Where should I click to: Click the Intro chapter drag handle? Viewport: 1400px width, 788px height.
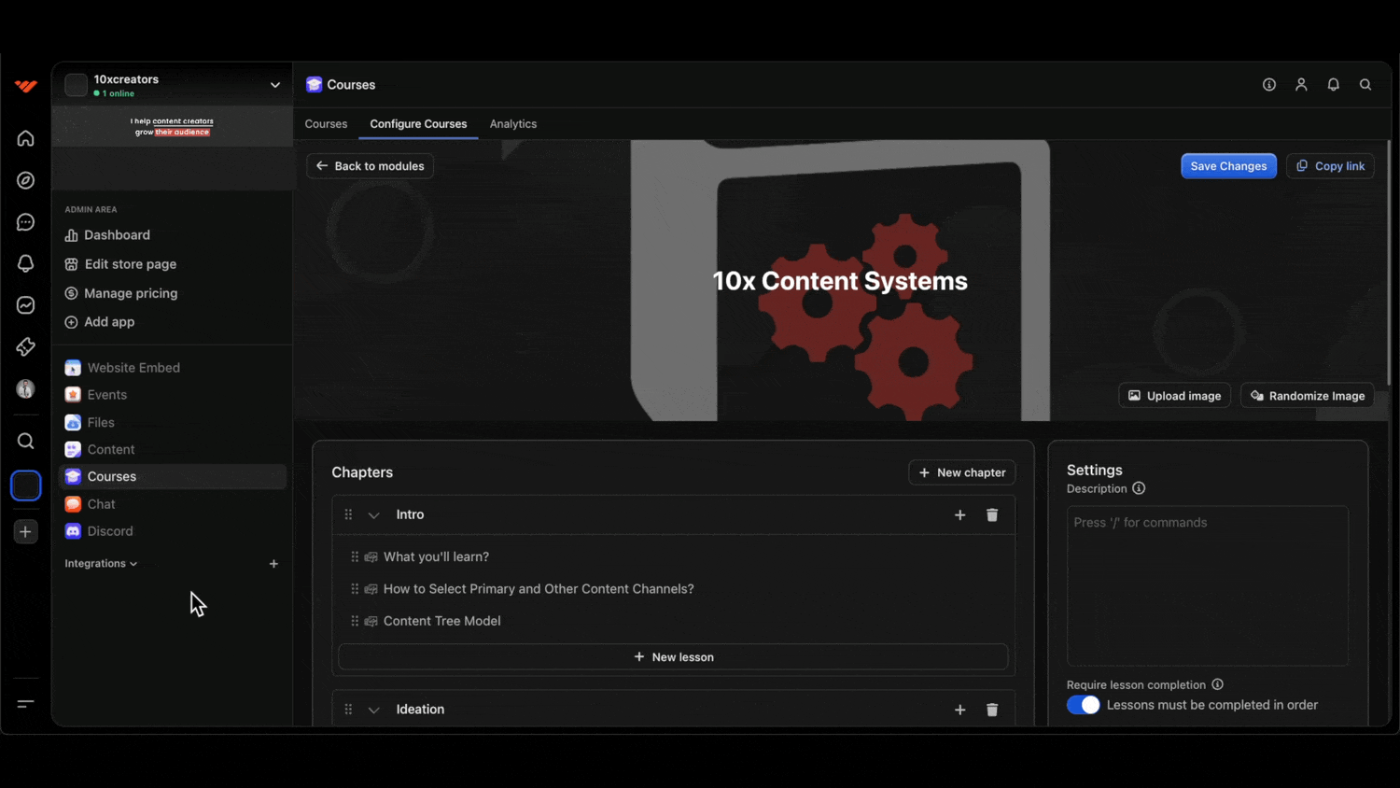pos(348,515)
